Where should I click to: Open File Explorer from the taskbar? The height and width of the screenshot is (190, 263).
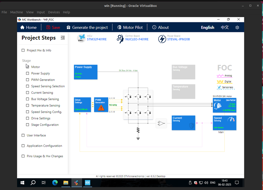point(66,183)
